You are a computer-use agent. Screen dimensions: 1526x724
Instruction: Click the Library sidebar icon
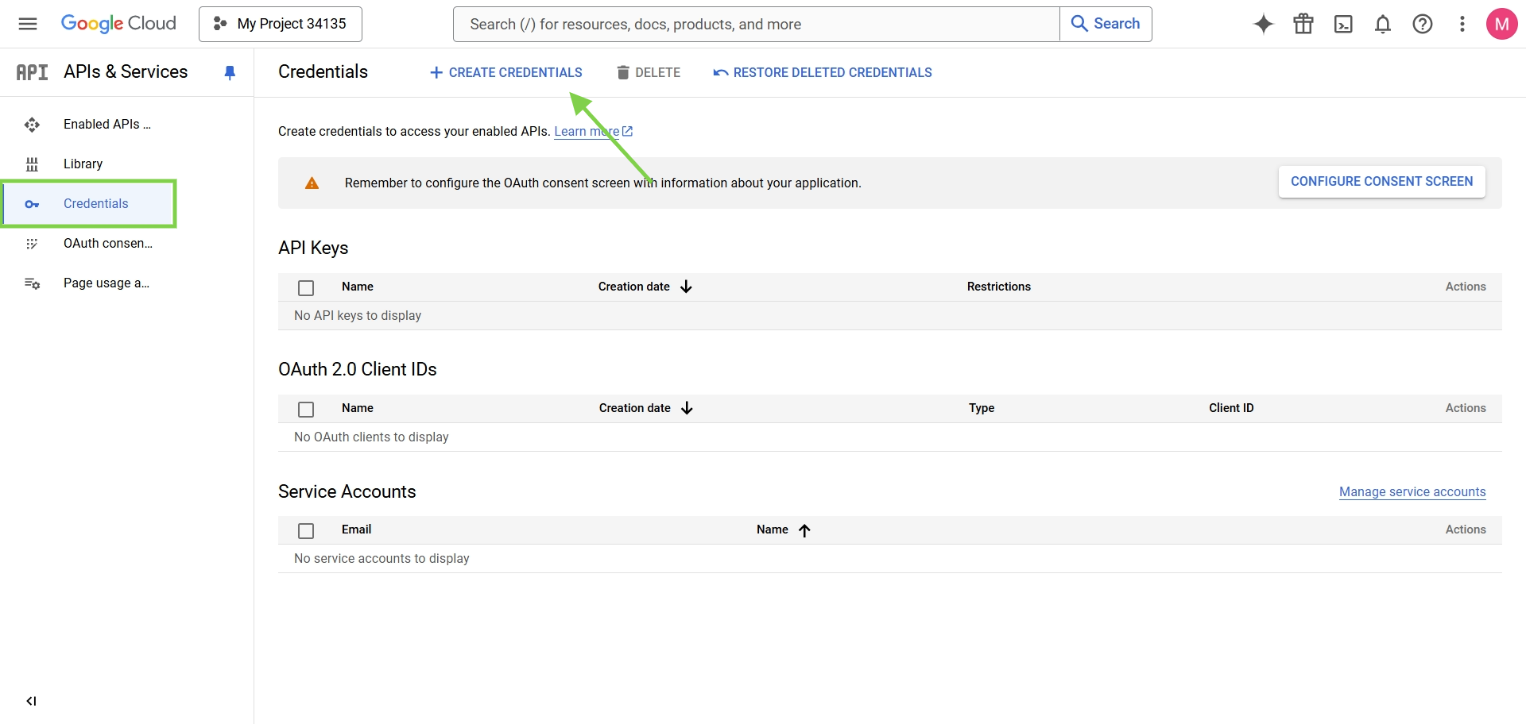[32, 164]
